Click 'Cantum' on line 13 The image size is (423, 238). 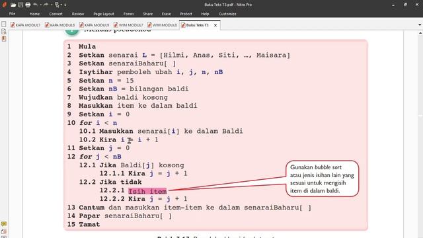91,208
